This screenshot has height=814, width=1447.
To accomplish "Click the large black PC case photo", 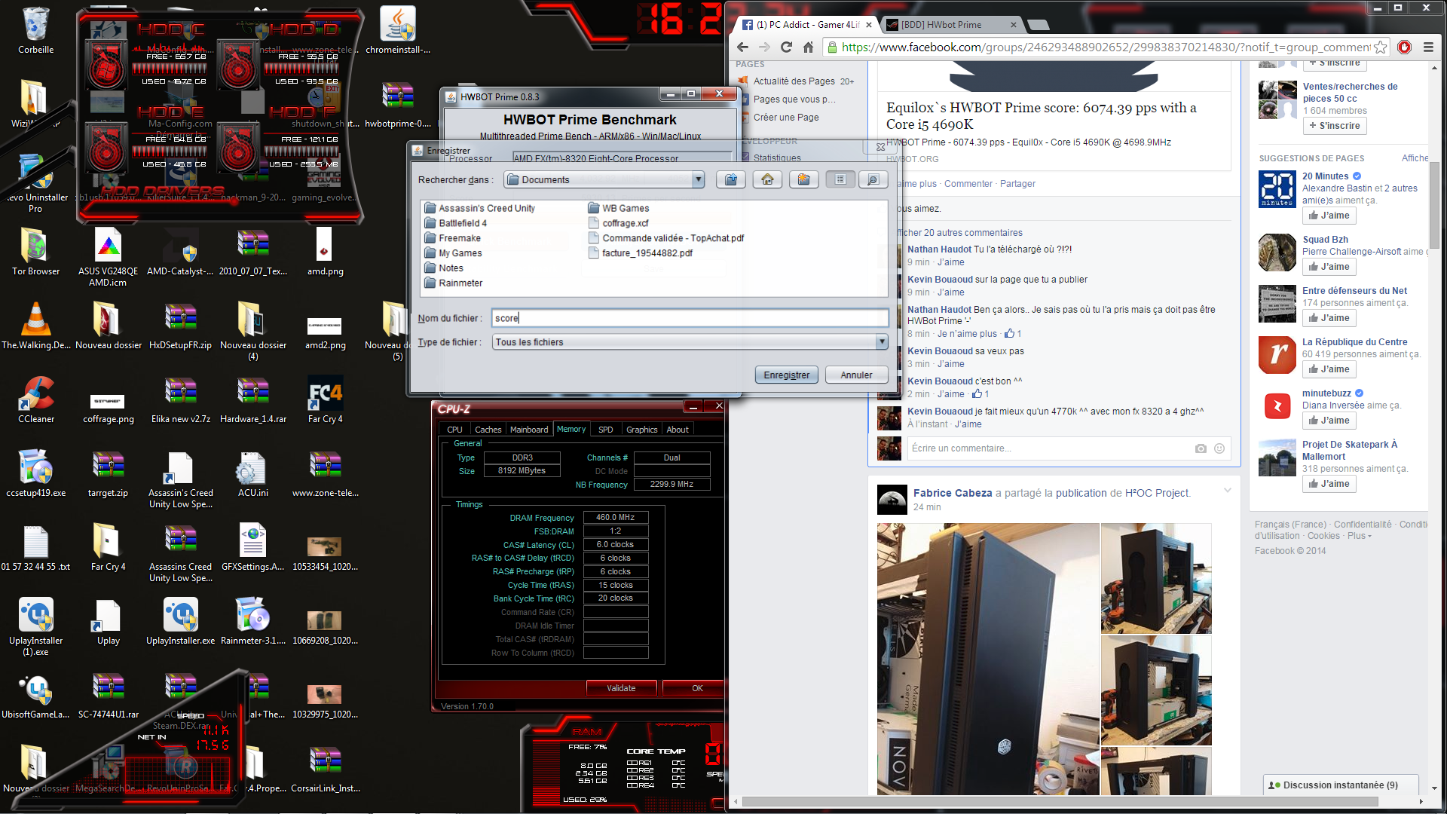I will [987, 659].
